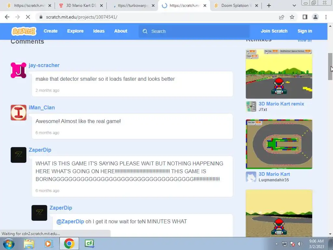The width and height of the screenshot is (333, 250).
Task: Open the third remix thumbnail at the bottom
Action: (279, 213)
